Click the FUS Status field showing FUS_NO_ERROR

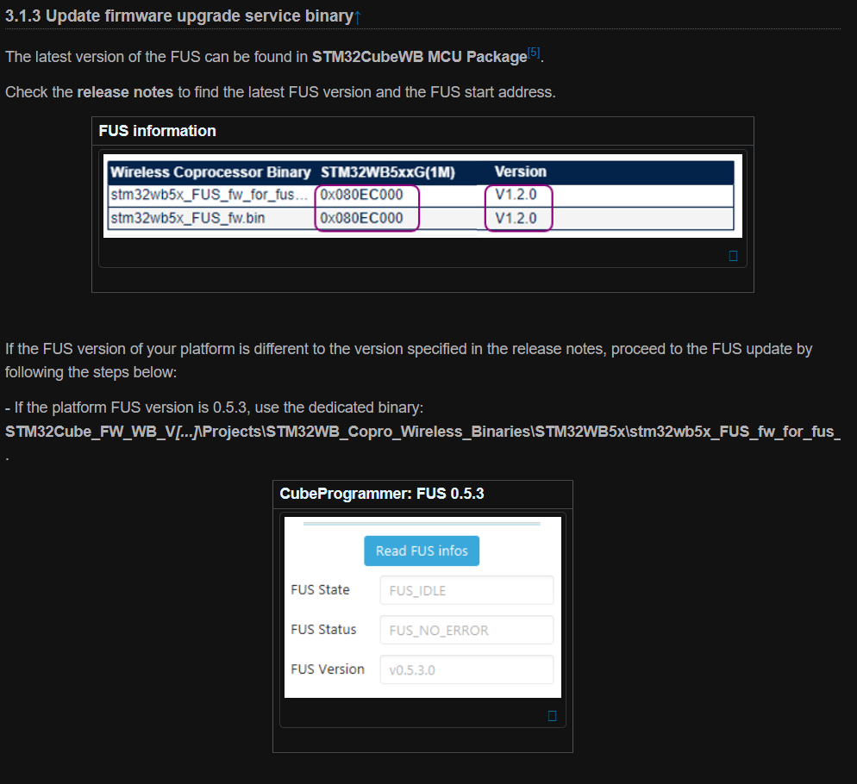pos(466,630)
